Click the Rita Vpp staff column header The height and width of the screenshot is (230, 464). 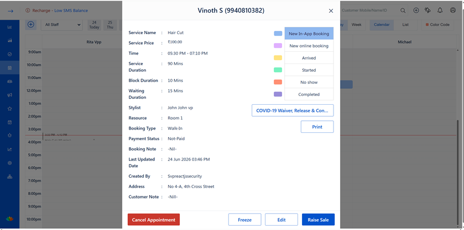(x=94, y=42)
